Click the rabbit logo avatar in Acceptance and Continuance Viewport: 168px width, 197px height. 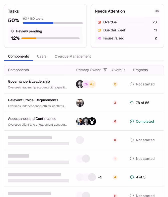tap(92, 121)
